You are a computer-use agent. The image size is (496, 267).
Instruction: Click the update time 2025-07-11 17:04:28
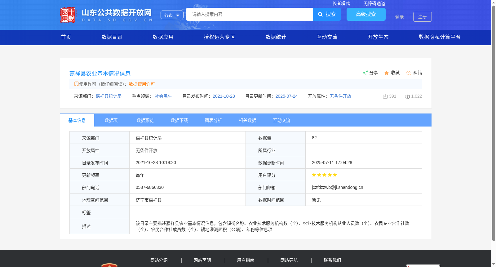pyautogui.click(x=332, y=162)
